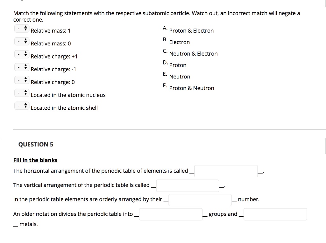Click the "Fill in the blanks" heading

35,160
